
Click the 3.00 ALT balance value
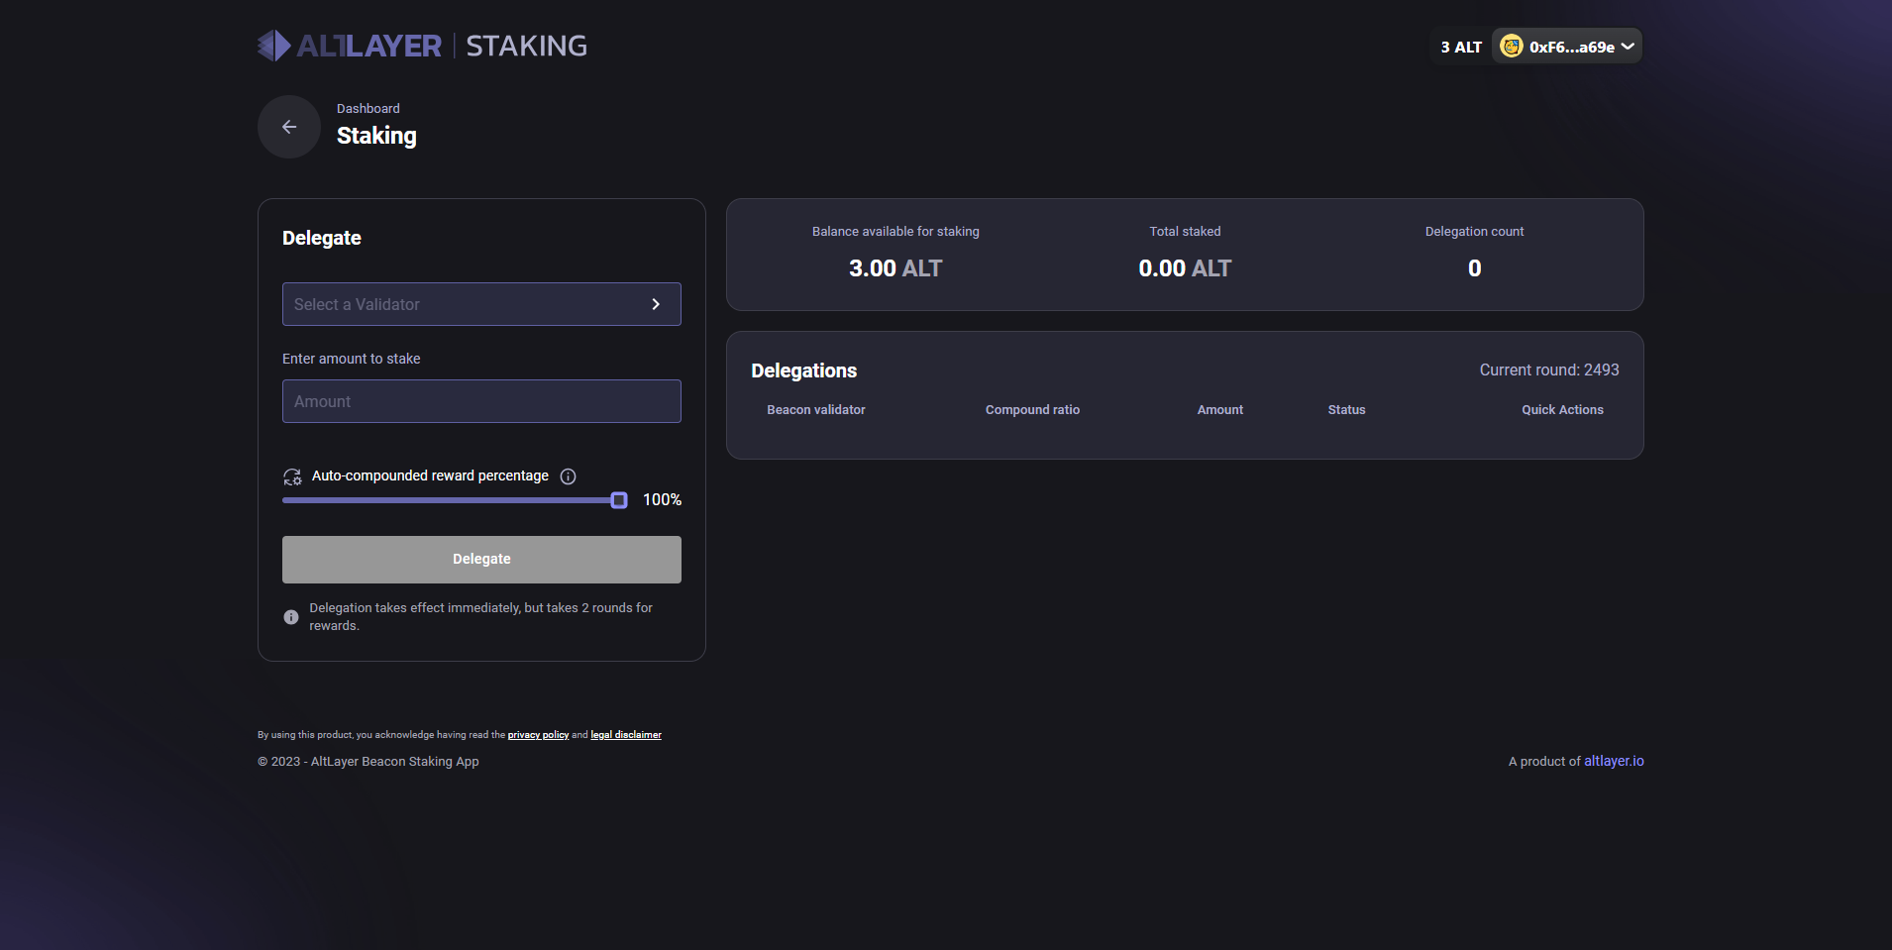(895, 268)
